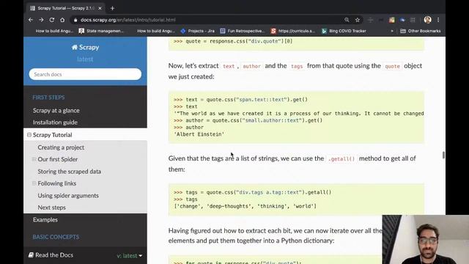Screen dimensions: 469x264
Task: Open the Projects - Jira bookmark
Action: [197, 31]
